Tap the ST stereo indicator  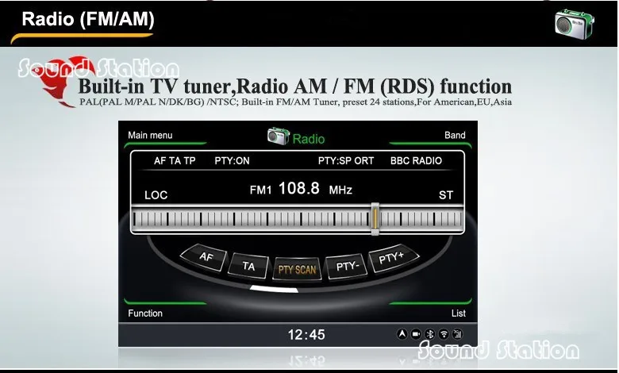click(x=446, y=195)
